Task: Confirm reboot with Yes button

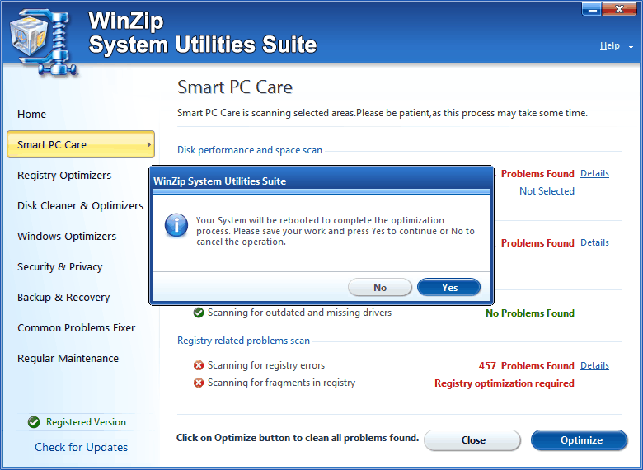Action: (x=449, y=288)
